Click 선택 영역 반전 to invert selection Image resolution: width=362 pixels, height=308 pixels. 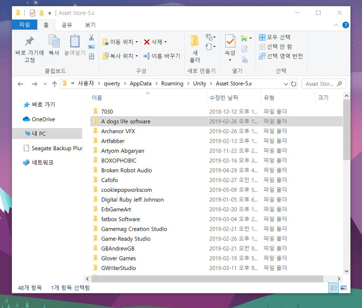pos(280,56)
